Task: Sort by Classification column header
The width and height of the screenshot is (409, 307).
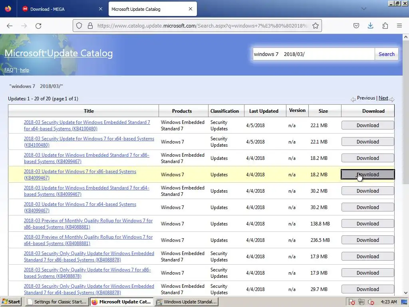Action: point(224,111)
